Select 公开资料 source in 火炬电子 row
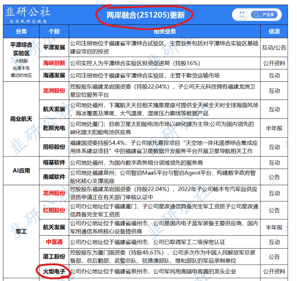Screen dimensions: 297x281 (274, 271)
